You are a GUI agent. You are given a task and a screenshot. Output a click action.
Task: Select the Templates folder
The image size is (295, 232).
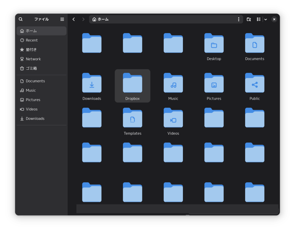click(133, 121)
